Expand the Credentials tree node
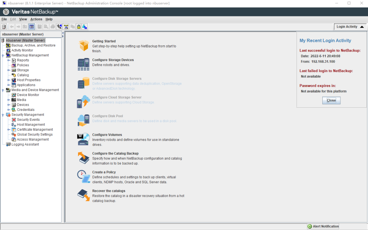Image resolution: width=368 pixels, height=230 pixels. (x=9, y=110)
